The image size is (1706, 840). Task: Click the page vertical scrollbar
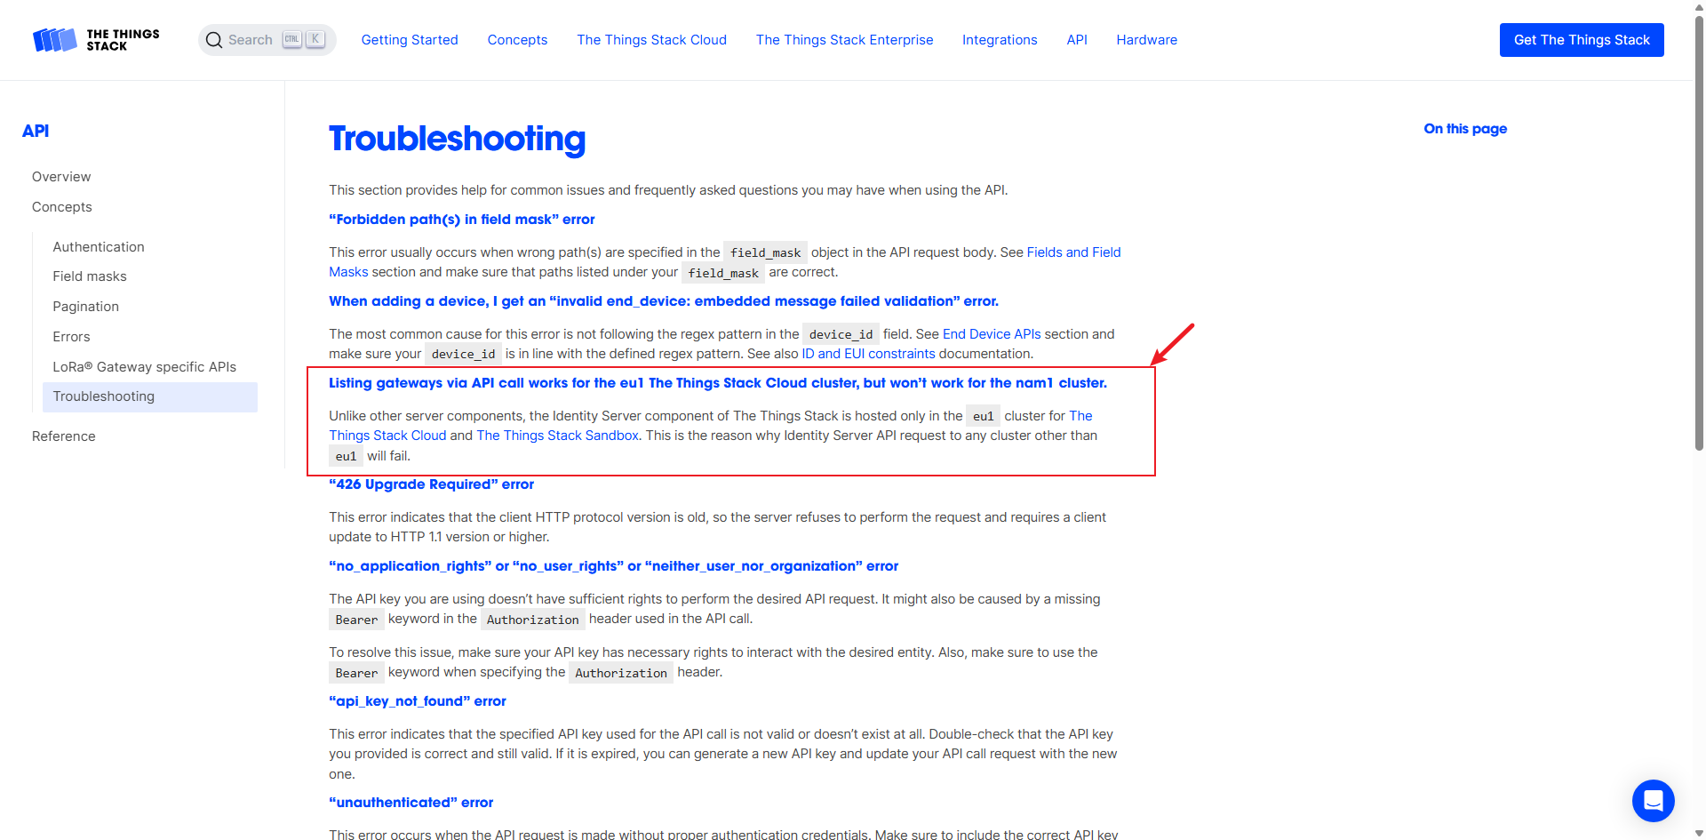(1699, 231)
